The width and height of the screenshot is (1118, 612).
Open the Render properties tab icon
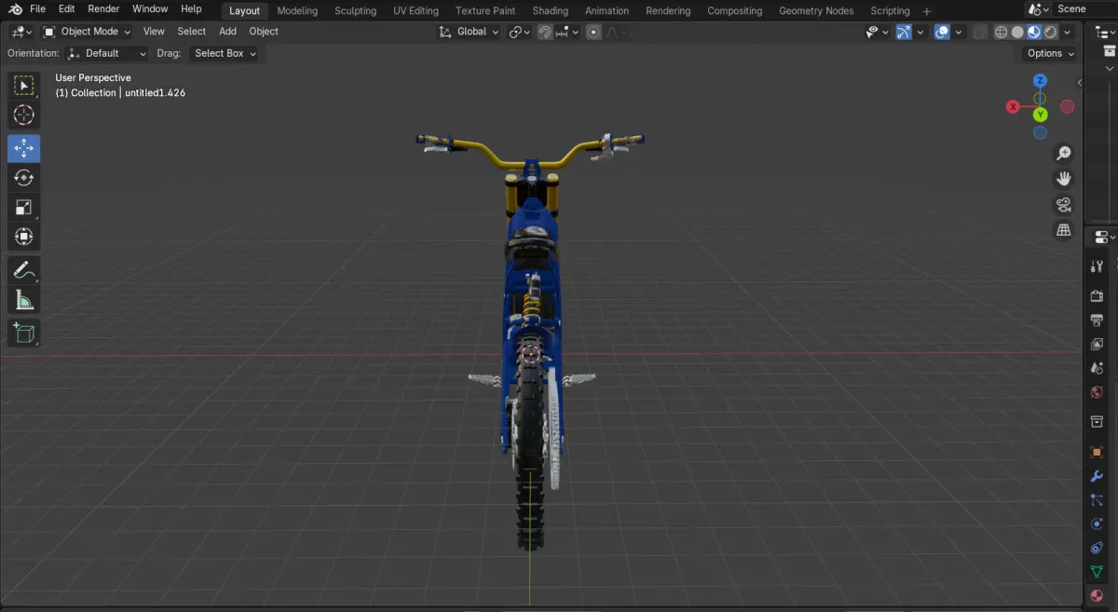(1098, 296)
